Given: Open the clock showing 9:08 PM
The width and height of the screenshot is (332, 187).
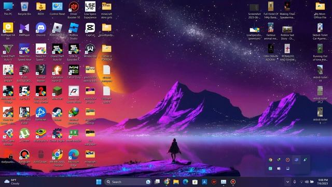Looking at the screenshot, I should pos(323,182).
